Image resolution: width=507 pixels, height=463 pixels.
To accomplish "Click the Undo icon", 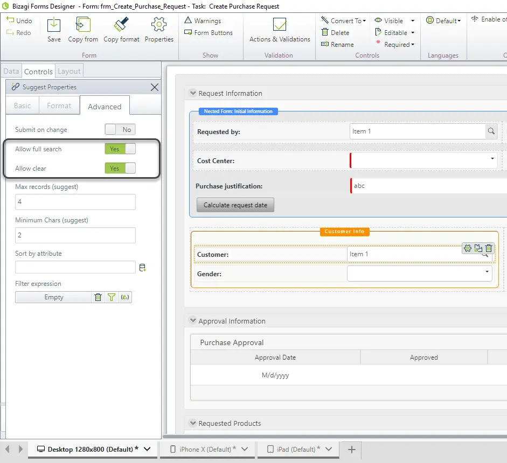I will tap(10, 20).
